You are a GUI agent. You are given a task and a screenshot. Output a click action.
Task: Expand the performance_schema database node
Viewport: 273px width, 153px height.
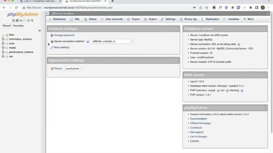[x=3, y=52]
